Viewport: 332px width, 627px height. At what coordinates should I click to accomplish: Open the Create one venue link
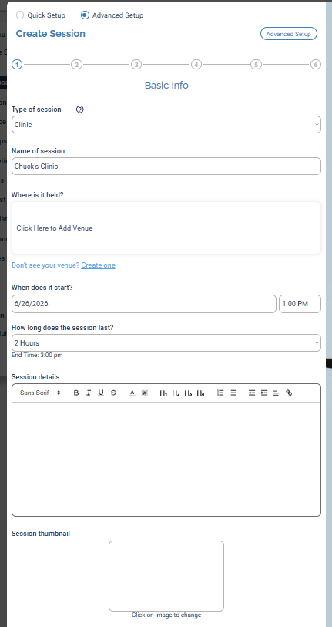(x=99, y=265)
